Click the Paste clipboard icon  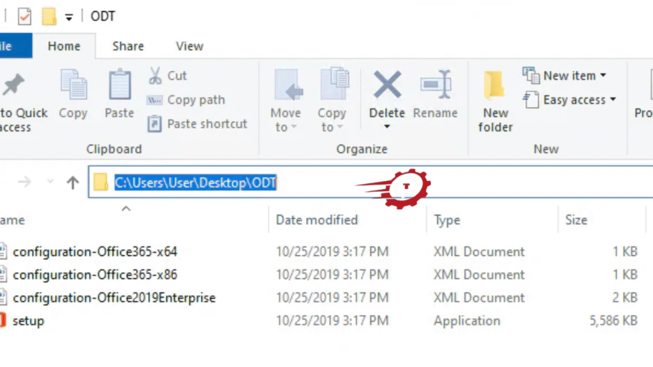[119, 85]
